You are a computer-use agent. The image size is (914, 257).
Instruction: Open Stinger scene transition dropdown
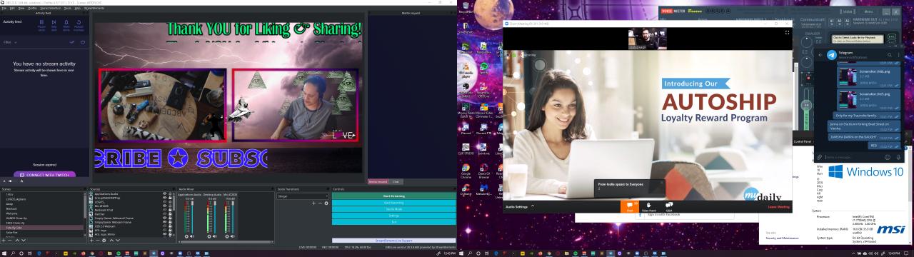point(302,196)
